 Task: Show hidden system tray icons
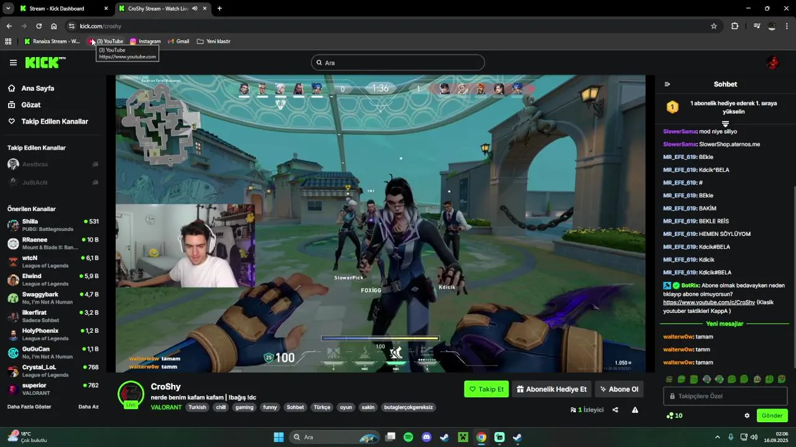click(x=717, y=437)
